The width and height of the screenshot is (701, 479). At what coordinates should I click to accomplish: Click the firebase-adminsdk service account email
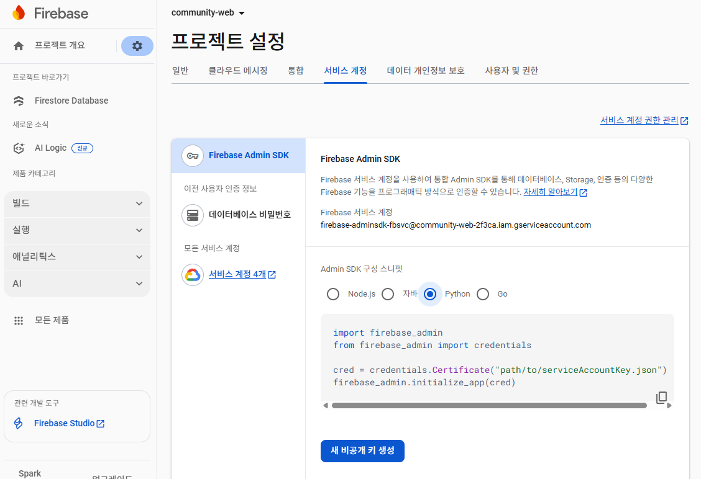pos(456,225)
